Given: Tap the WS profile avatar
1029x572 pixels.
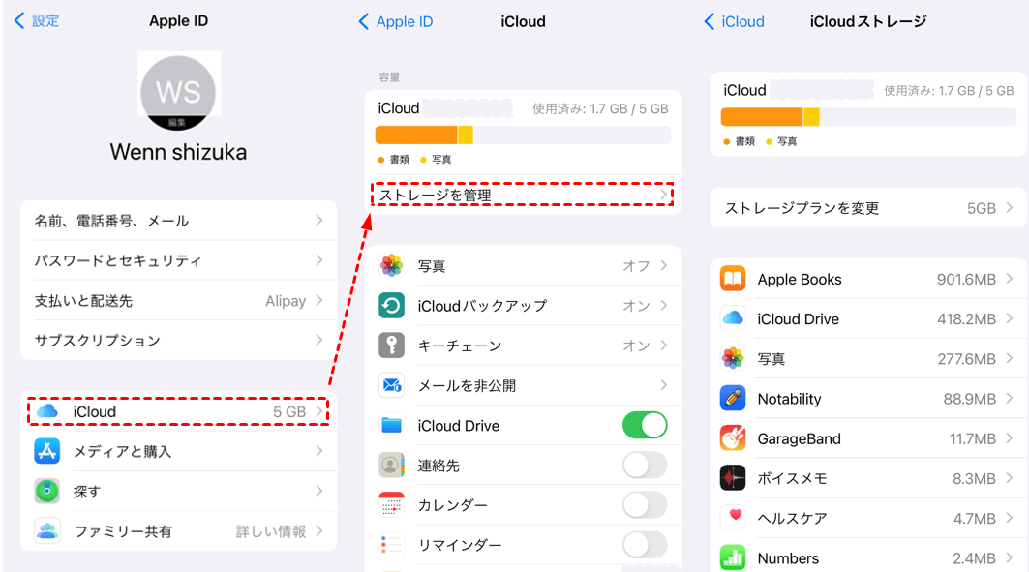Looking at the screenshot, I should pyautogui.click(x=178, y=92).
